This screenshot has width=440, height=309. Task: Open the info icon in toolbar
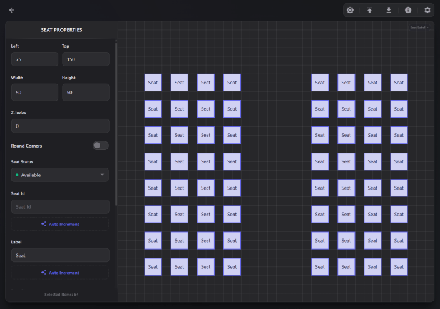click(x=408, y=10)
